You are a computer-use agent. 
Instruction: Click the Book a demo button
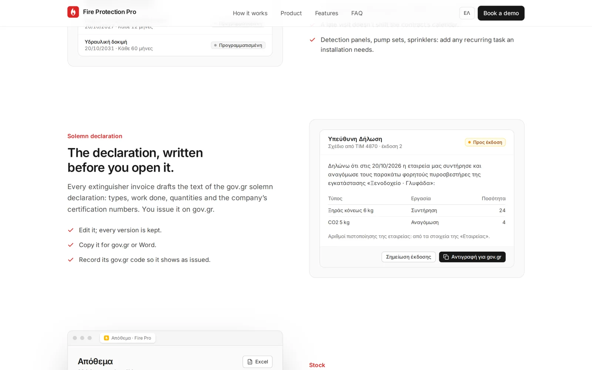(x=501, y=13)
